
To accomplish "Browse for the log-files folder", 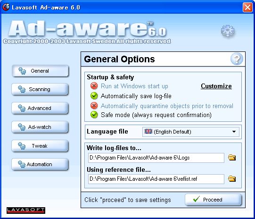I will coord(232,158).
